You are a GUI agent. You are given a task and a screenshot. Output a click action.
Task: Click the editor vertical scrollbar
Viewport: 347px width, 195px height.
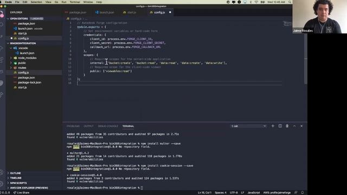click(306, 58)
